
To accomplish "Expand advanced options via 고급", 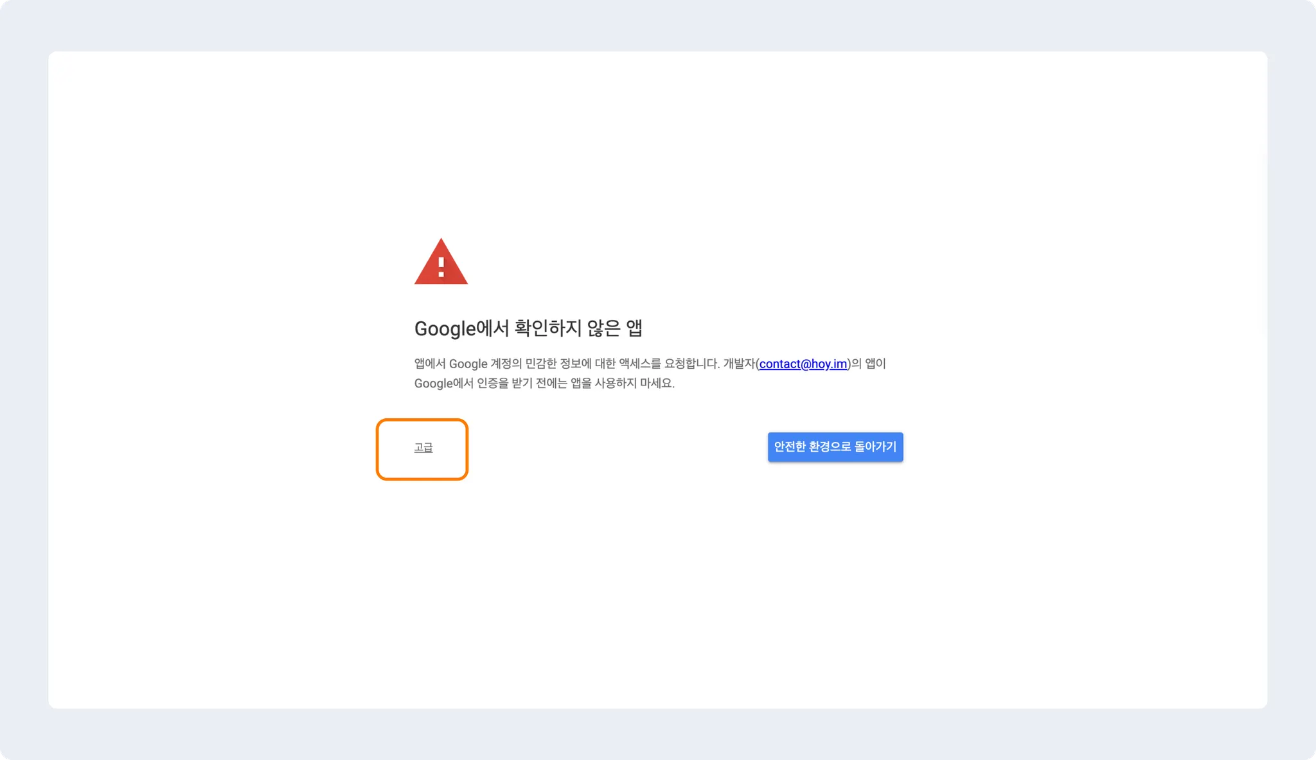I will [x=423, y=448].
